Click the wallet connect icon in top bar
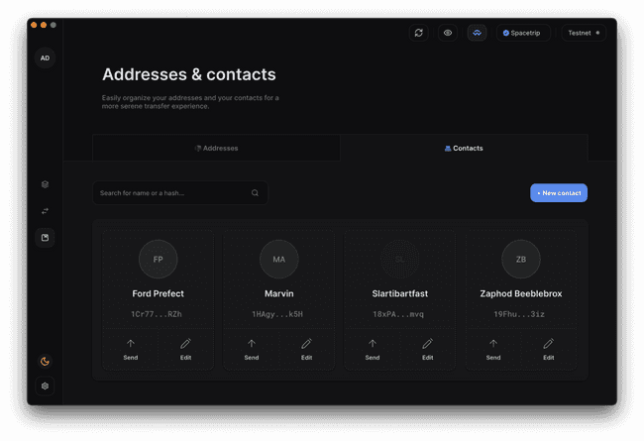 click(477, 33)
